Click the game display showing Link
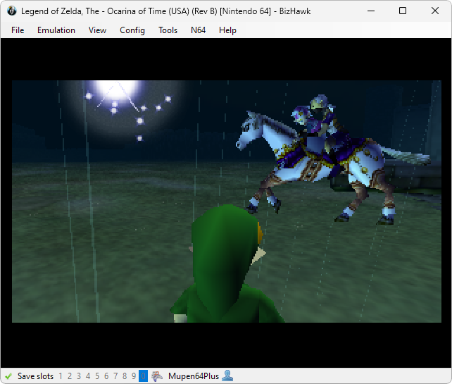 pos(227,202)
